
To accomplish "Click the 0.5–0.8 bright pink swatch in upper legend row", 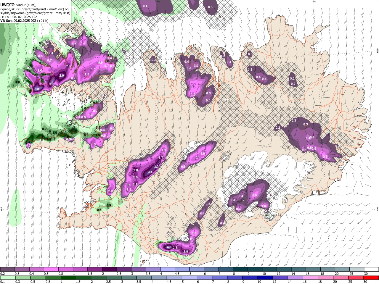I will tap(51, 270).
